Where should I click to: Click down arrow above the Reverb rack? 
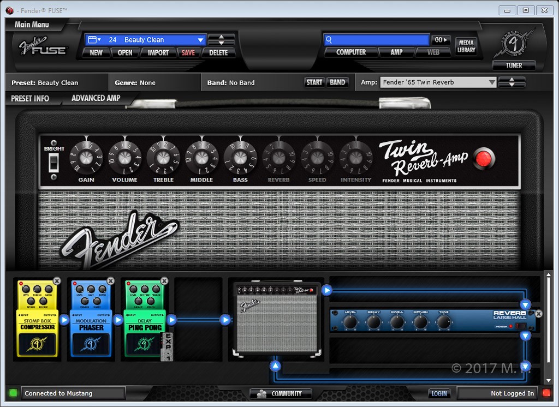525,304
